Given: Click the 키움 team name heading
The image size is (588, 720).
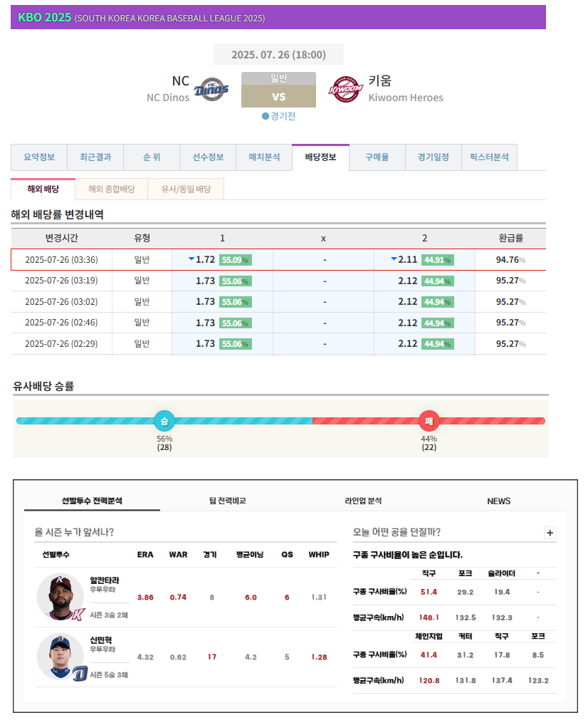Looking at the screenshot, I should pyautogui.click(x=380, y=80).
